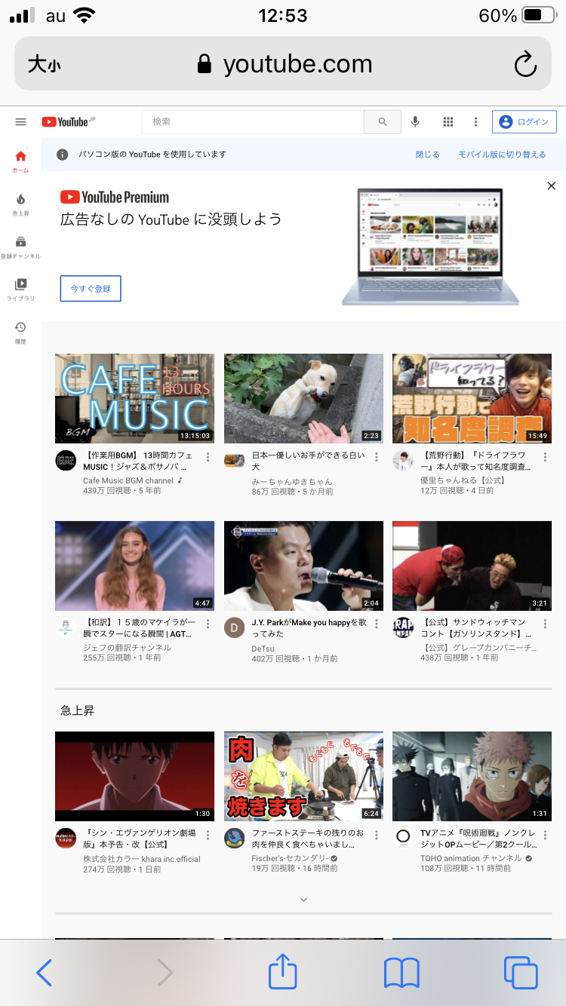Switch to mobile version link
This screenshot has width=566, height=1006.
tap(502, 155)
